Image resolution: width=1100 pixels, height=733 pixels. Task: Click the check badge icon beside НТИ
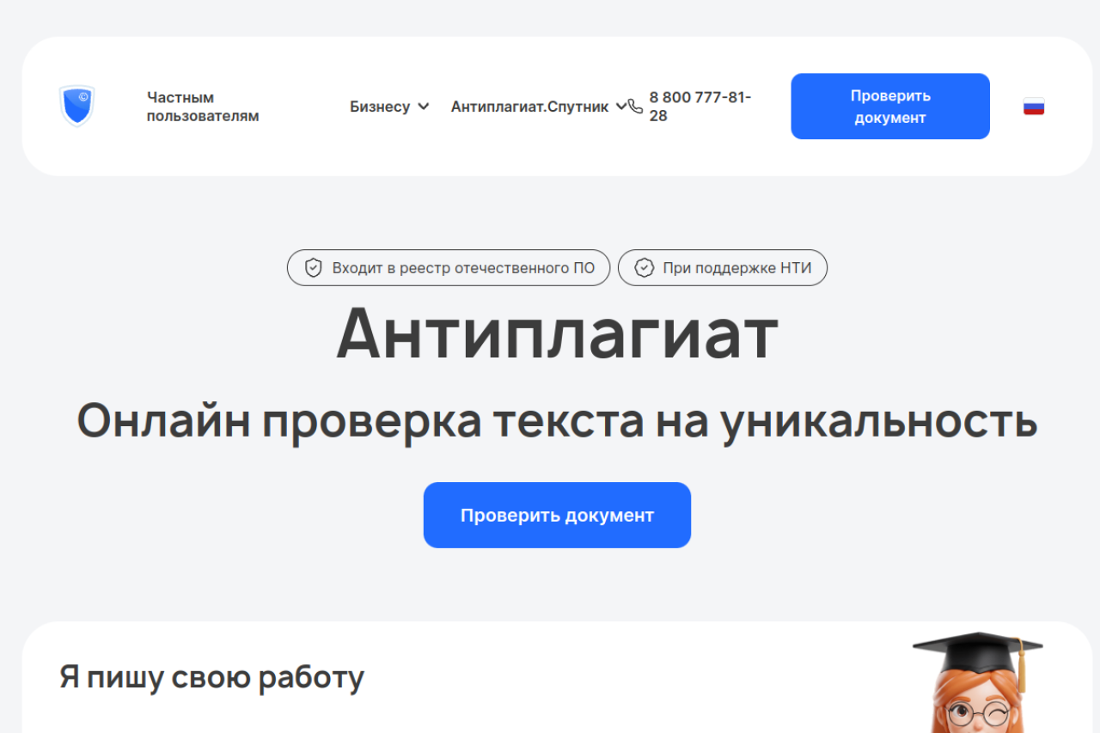[645, 268]
